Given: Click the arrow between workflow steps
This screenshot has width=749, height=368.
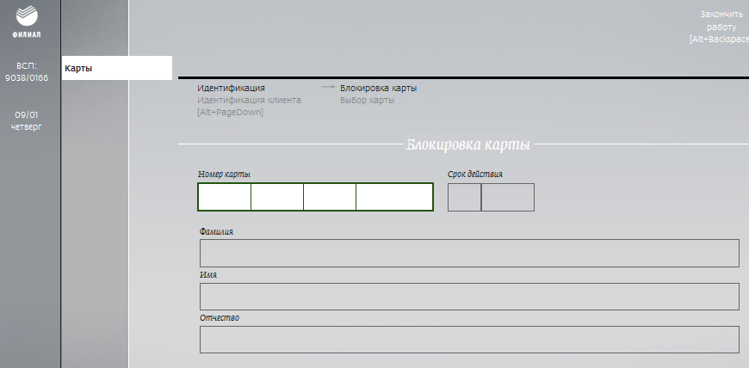Looking at the screenshot, I should coord(328,87).
